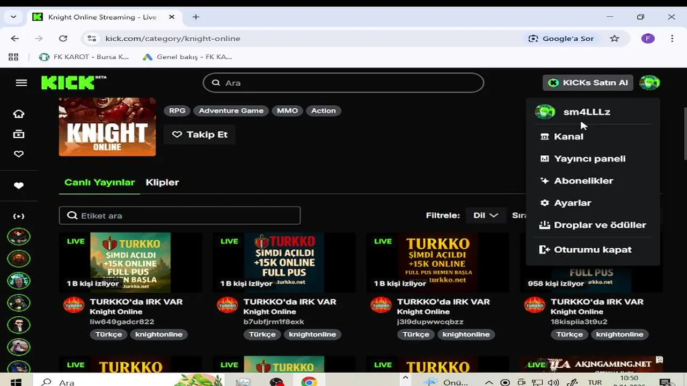Follow category with Takip Et

(200, 135)
